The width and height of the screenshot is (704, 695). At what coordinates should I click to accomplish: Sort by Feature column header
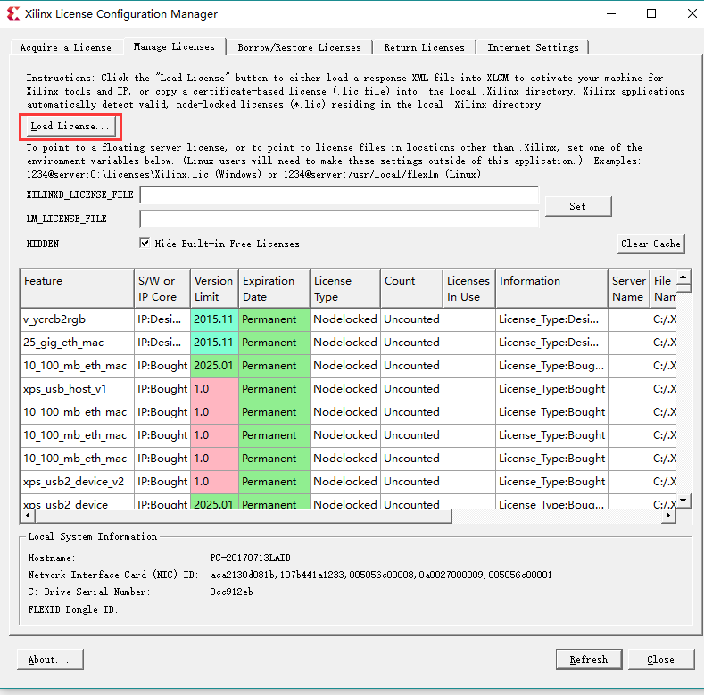coord(78,289)
